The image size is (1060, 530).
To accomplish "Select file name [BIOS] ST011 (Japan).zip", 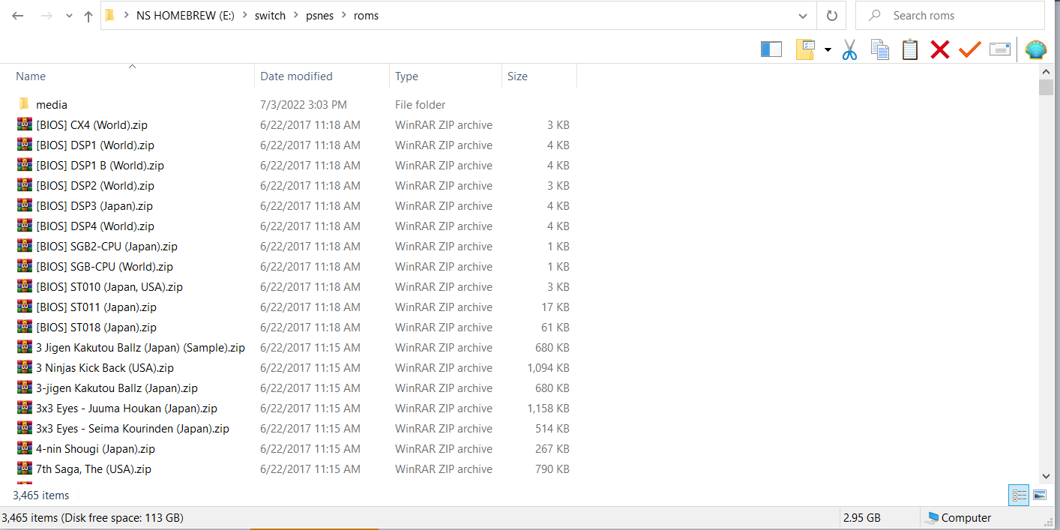I will [x=96, y=307].
